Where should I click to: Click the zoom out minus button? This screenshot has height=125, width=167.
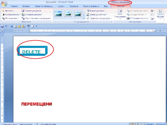coord(156,124)
